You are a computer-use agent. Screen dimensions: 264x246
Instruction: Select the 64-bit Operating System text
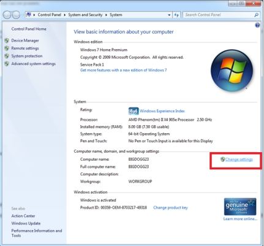coord(149,134)
